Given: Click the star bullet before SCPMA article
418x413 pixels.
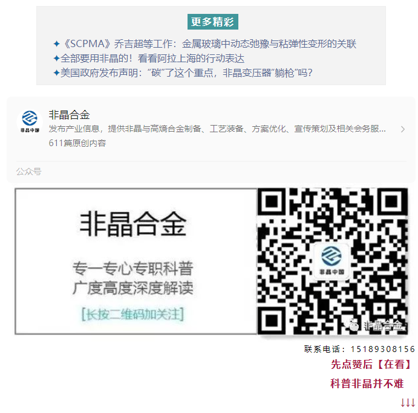Looking at the screenshot, I should [x=56, y=44].
